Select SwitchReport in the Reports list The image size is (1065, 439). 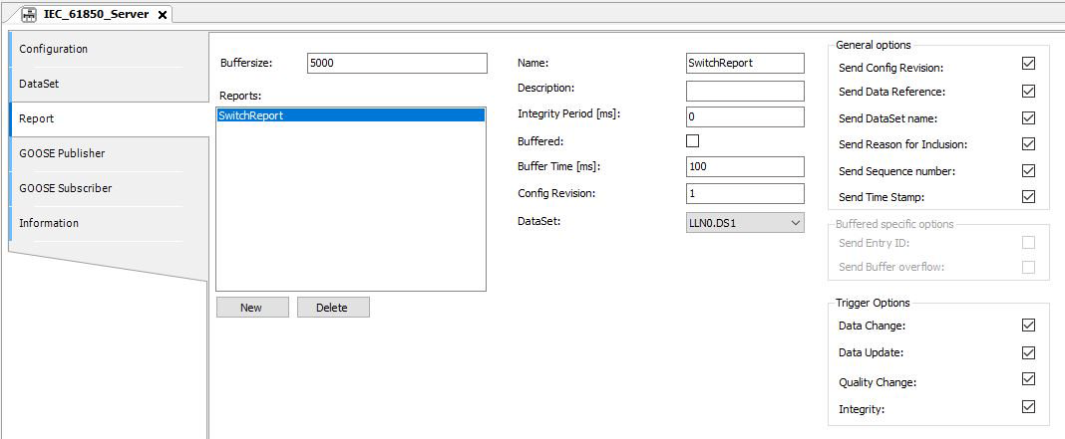pos(251,115)
